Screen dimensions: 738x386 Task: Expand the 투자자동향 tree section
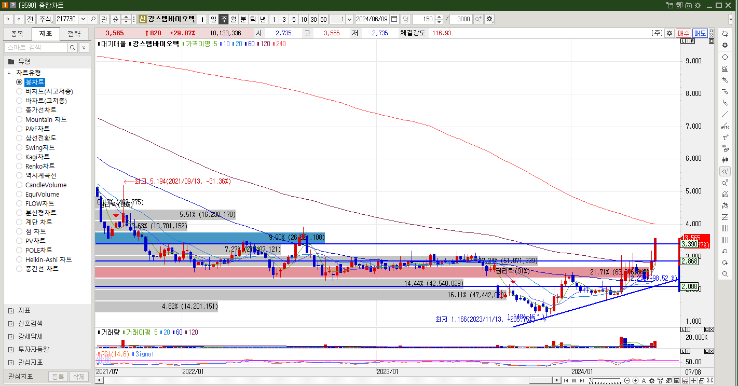(x=11, y=349)
